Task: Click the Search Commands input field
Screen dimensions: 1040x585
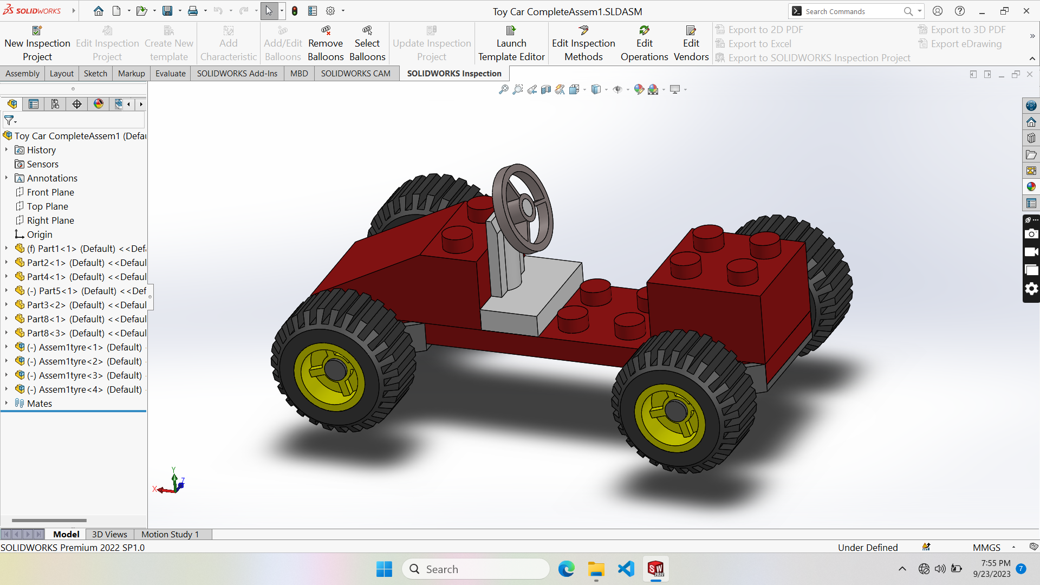Action: pos(850,11)
